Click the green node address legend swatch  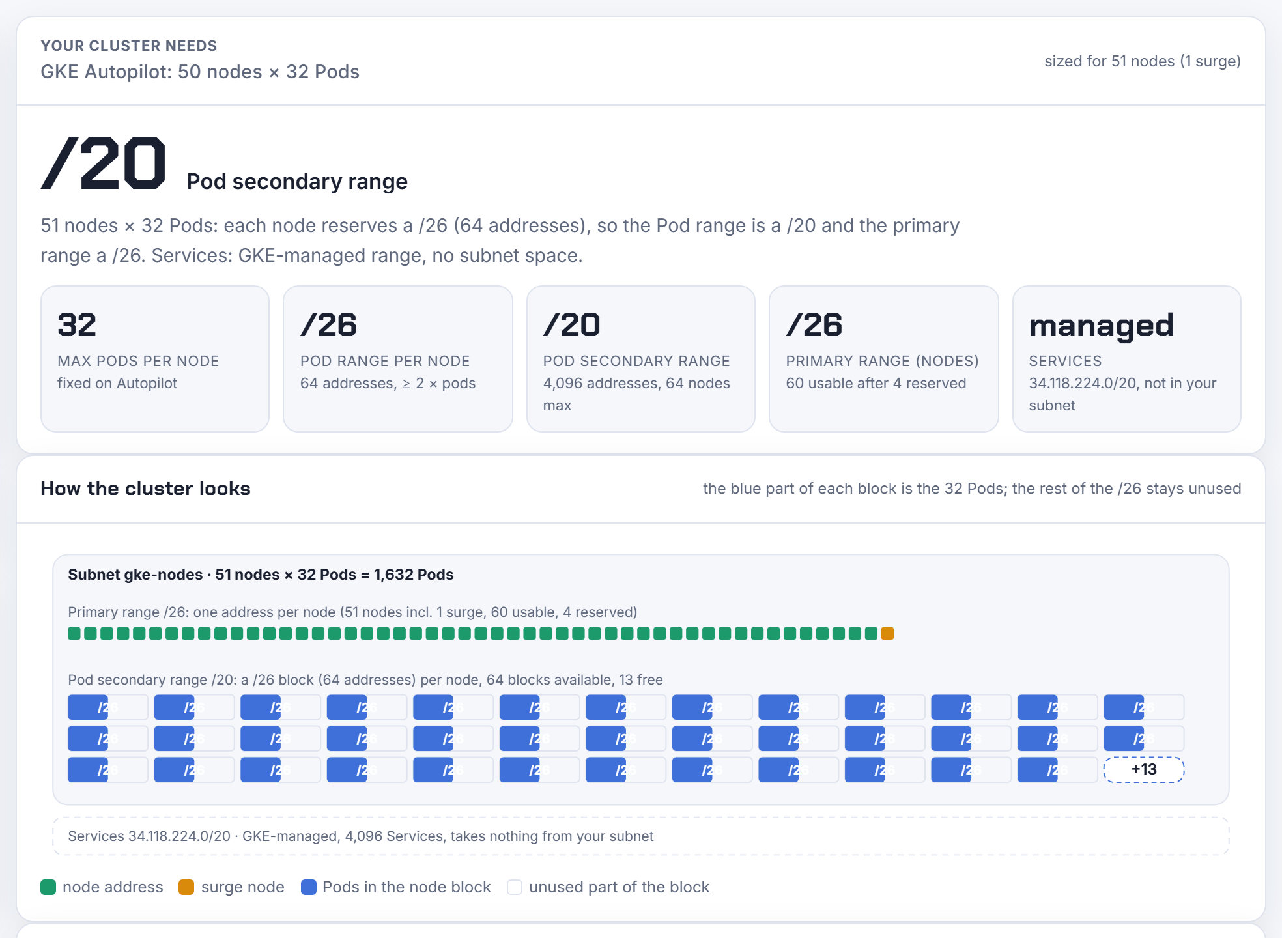click(x=48, y=887)
